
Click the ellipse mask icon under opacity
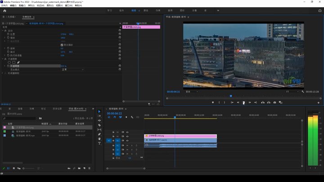tap(9, 62)
